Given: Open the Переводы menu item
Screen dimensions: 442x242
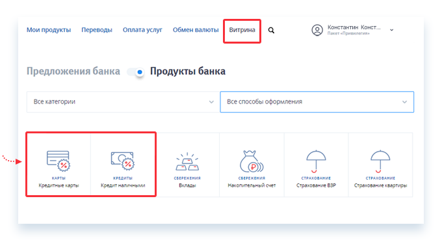Looking at the screenshot, I should pyautogui.click(x=97, y=30).
